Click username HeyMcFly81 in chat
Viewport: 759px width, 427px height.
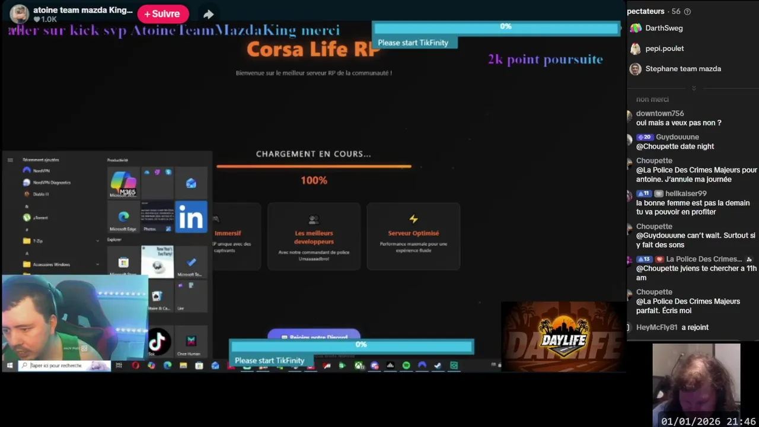(656, 327)
